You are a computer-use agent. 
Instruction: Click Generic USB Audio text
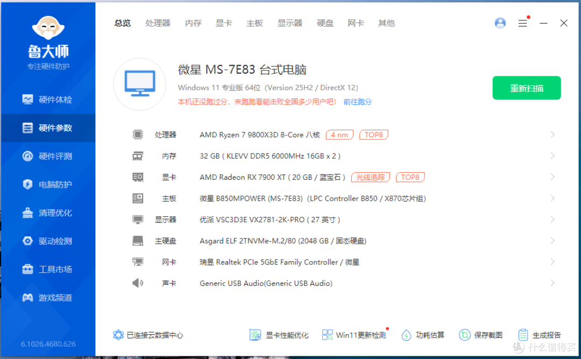coord(266,283)
